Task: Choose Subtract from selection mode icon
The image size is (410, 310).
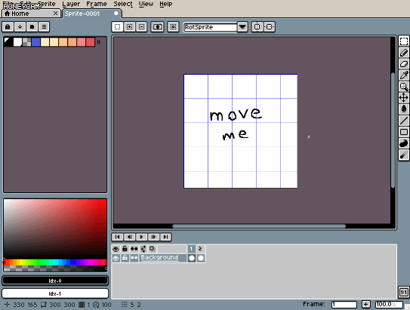Action: click(x=141, y=26)
